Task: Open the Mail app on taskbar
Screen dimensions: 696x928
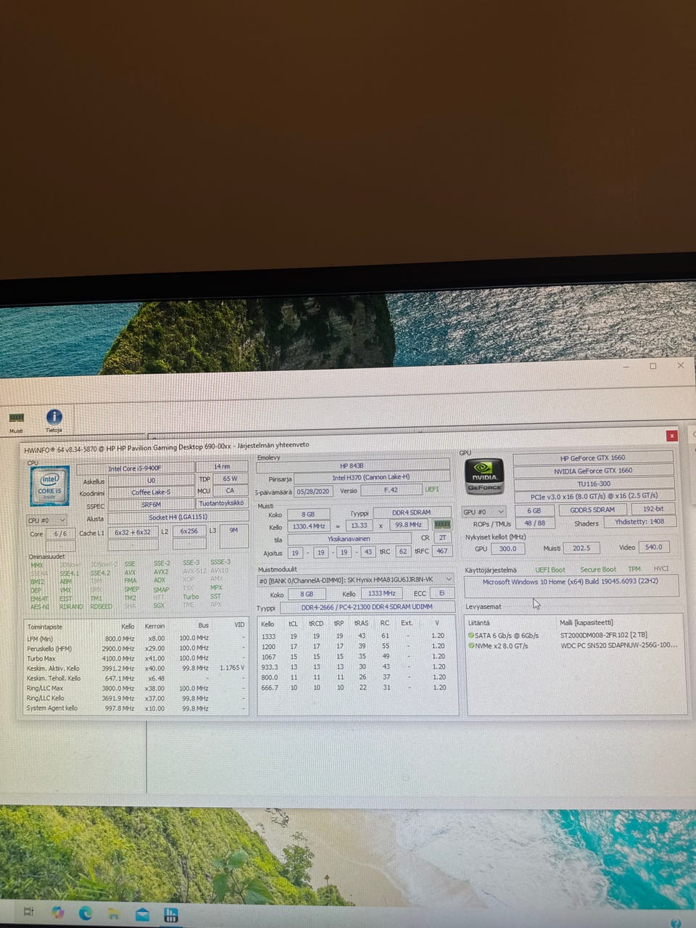Action: pos(142,914)
